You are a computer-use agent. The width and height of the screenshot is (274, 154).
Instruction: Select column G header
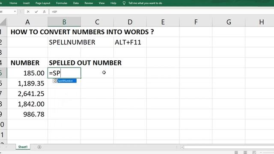(229, 22)
